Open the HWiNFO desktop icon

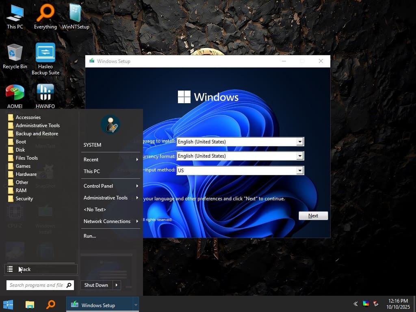coord(45,96)
